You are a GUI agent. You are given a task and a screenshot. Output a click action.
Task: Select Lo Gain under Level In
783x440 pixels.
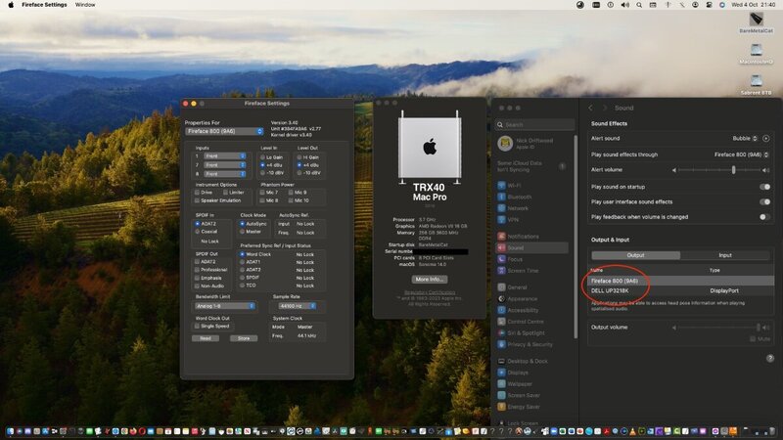point(262,157)
